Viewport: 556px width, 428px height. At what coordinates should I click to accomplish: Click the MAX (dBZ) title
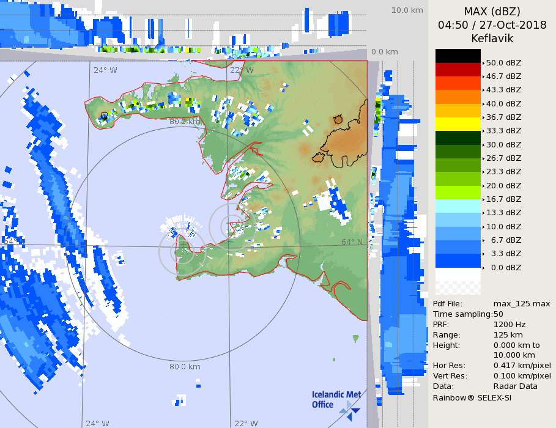[x=491, y=11]
